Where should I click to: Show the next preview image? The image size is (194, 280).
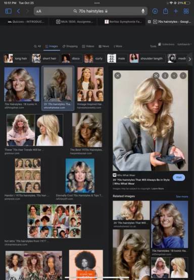pyautogui.click(x=183, y=75)
